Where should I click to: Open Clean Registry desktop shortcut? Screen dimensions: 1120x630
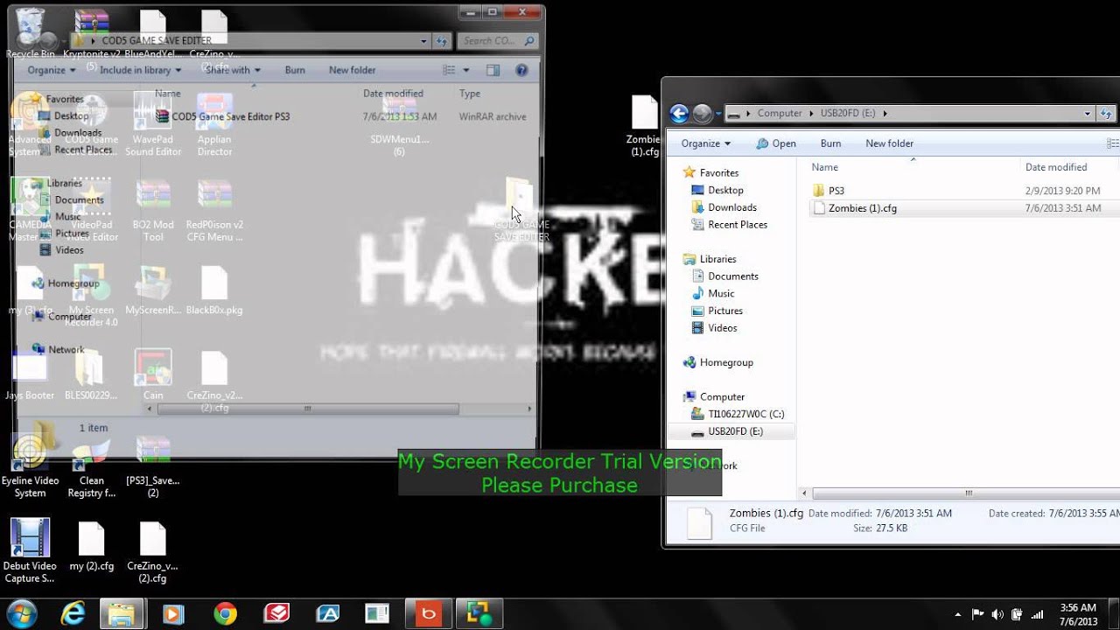92,468
